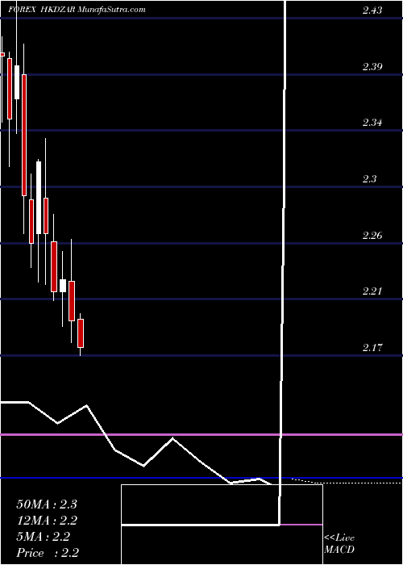Click the 2.34 price axis label
403x565 pixels.
click(x=372, y=123)
